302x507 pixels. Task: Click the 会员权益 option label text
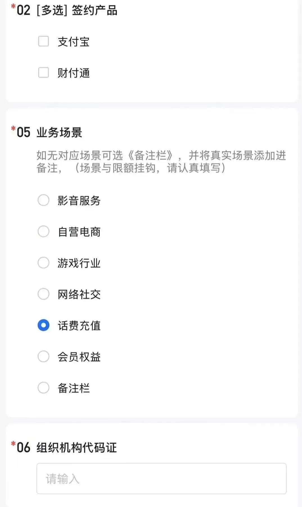pos(79,357)
